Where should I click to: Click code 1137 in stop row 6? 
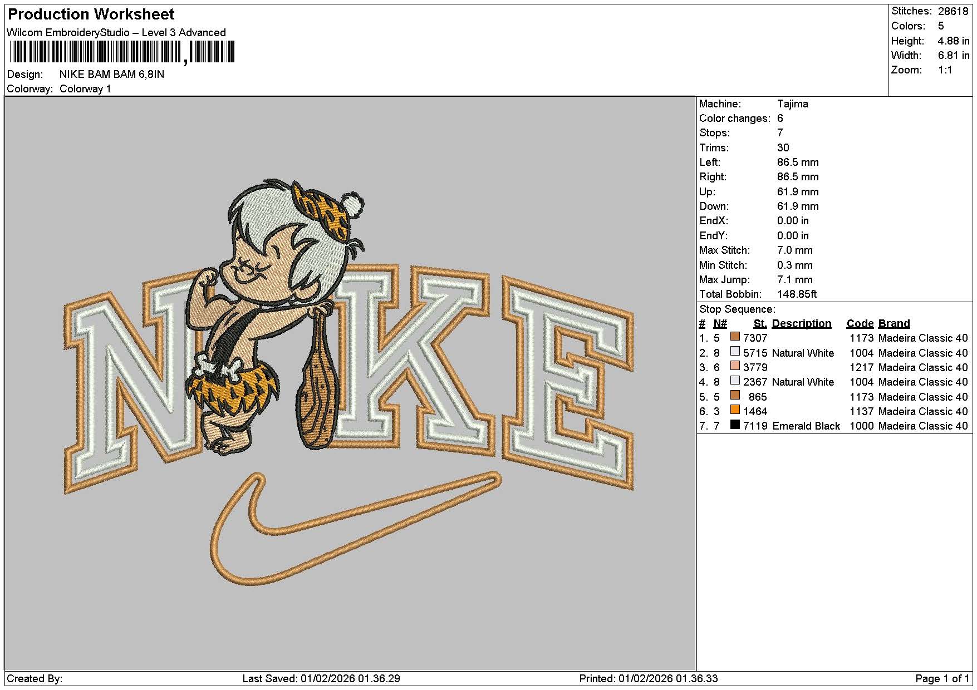click(861, 411)
